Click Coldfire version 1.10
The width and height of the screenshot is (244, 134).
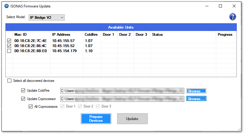tap(89, 51)
